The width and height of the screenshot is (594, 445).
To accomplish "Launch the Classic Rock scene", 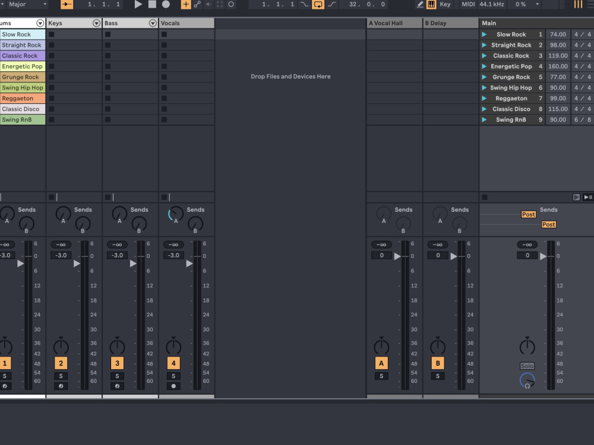I will [x=484, y=56].
